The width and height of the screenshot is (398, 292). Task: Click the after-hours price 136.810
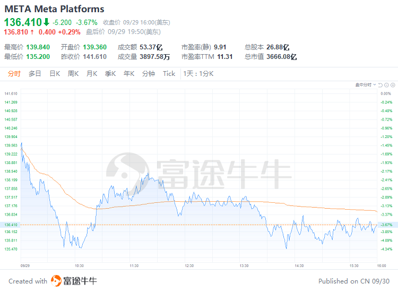[16, 32]
